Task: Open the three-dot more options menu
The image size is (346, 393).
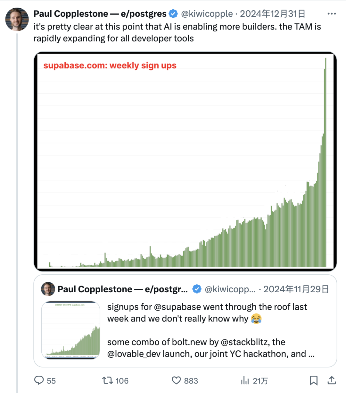Action: [x=332, y=14]
